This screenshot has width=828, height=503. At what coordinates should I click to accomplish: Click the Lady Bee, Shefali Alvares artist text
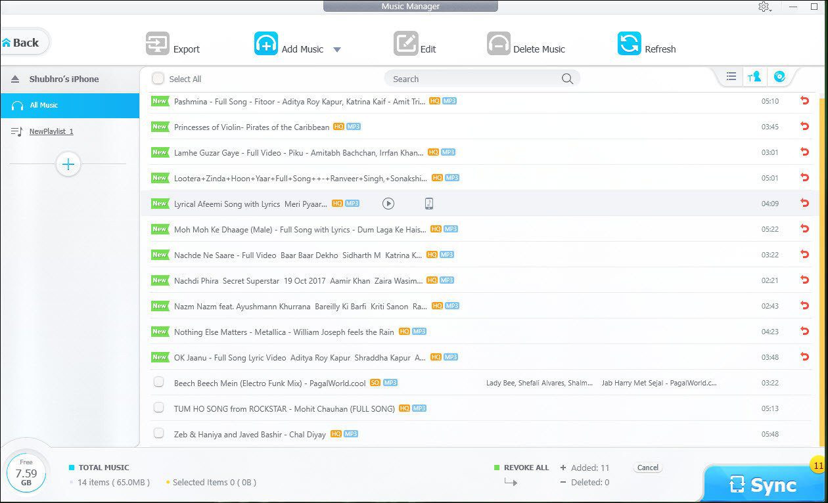click(x=540, y=383)
